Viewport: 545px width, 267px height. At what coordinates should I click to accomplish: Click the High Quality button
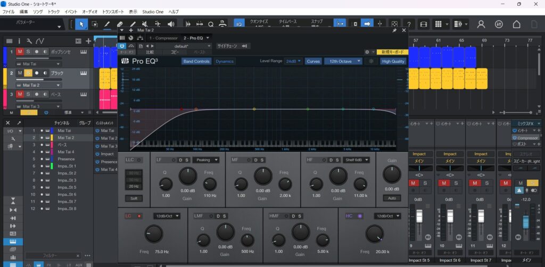click(393, 61)
